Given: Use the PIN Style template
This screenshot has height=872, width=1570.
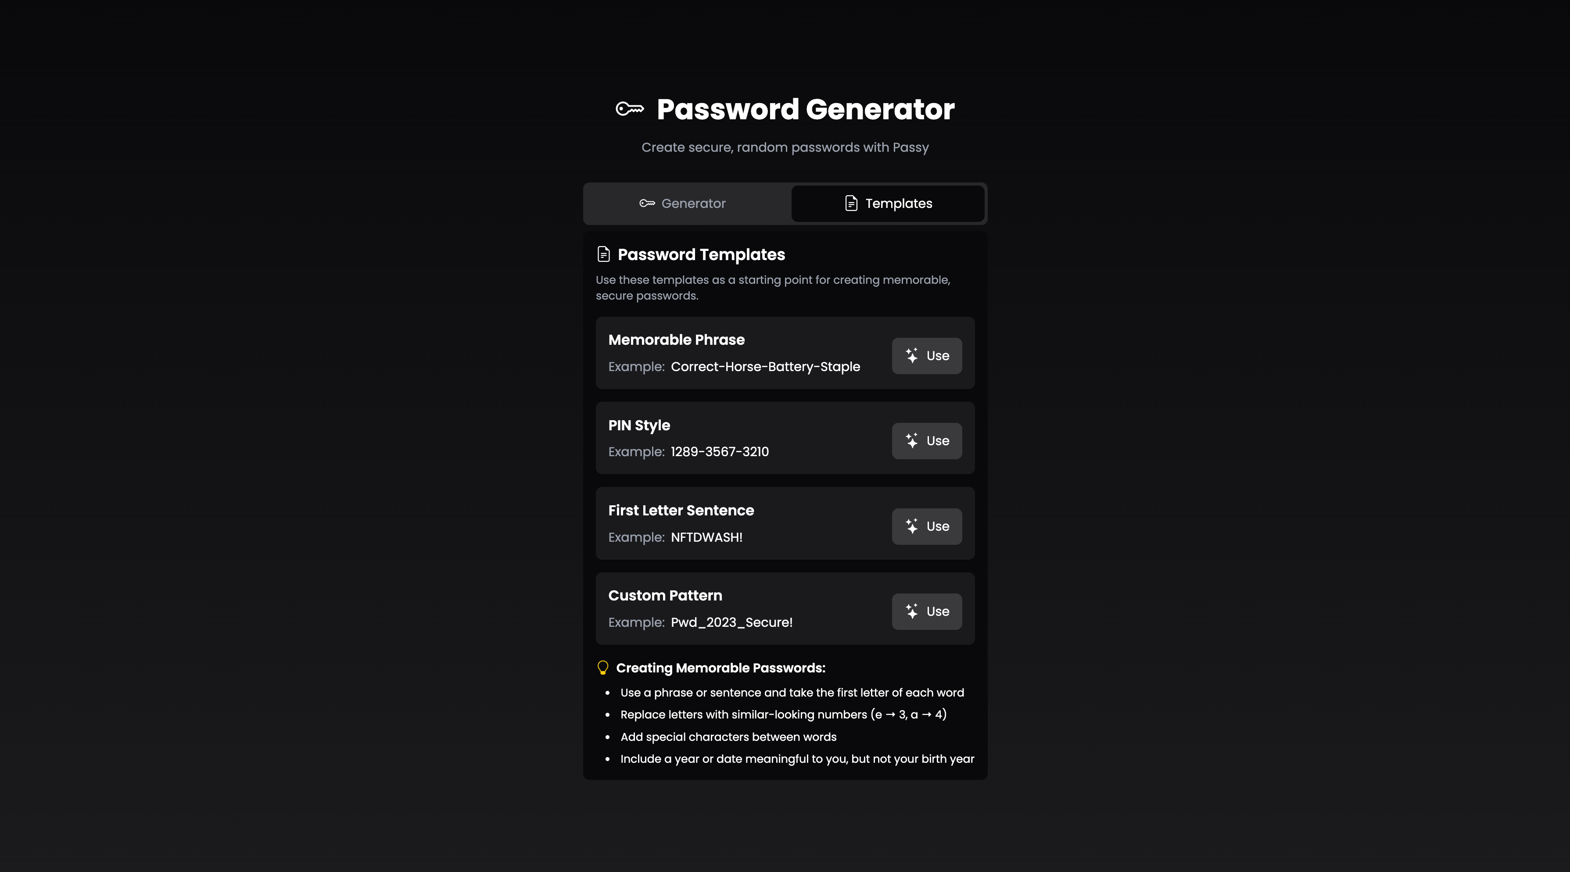Looking at the screenshot, I should pyautogui.click(x=927, y=441).
